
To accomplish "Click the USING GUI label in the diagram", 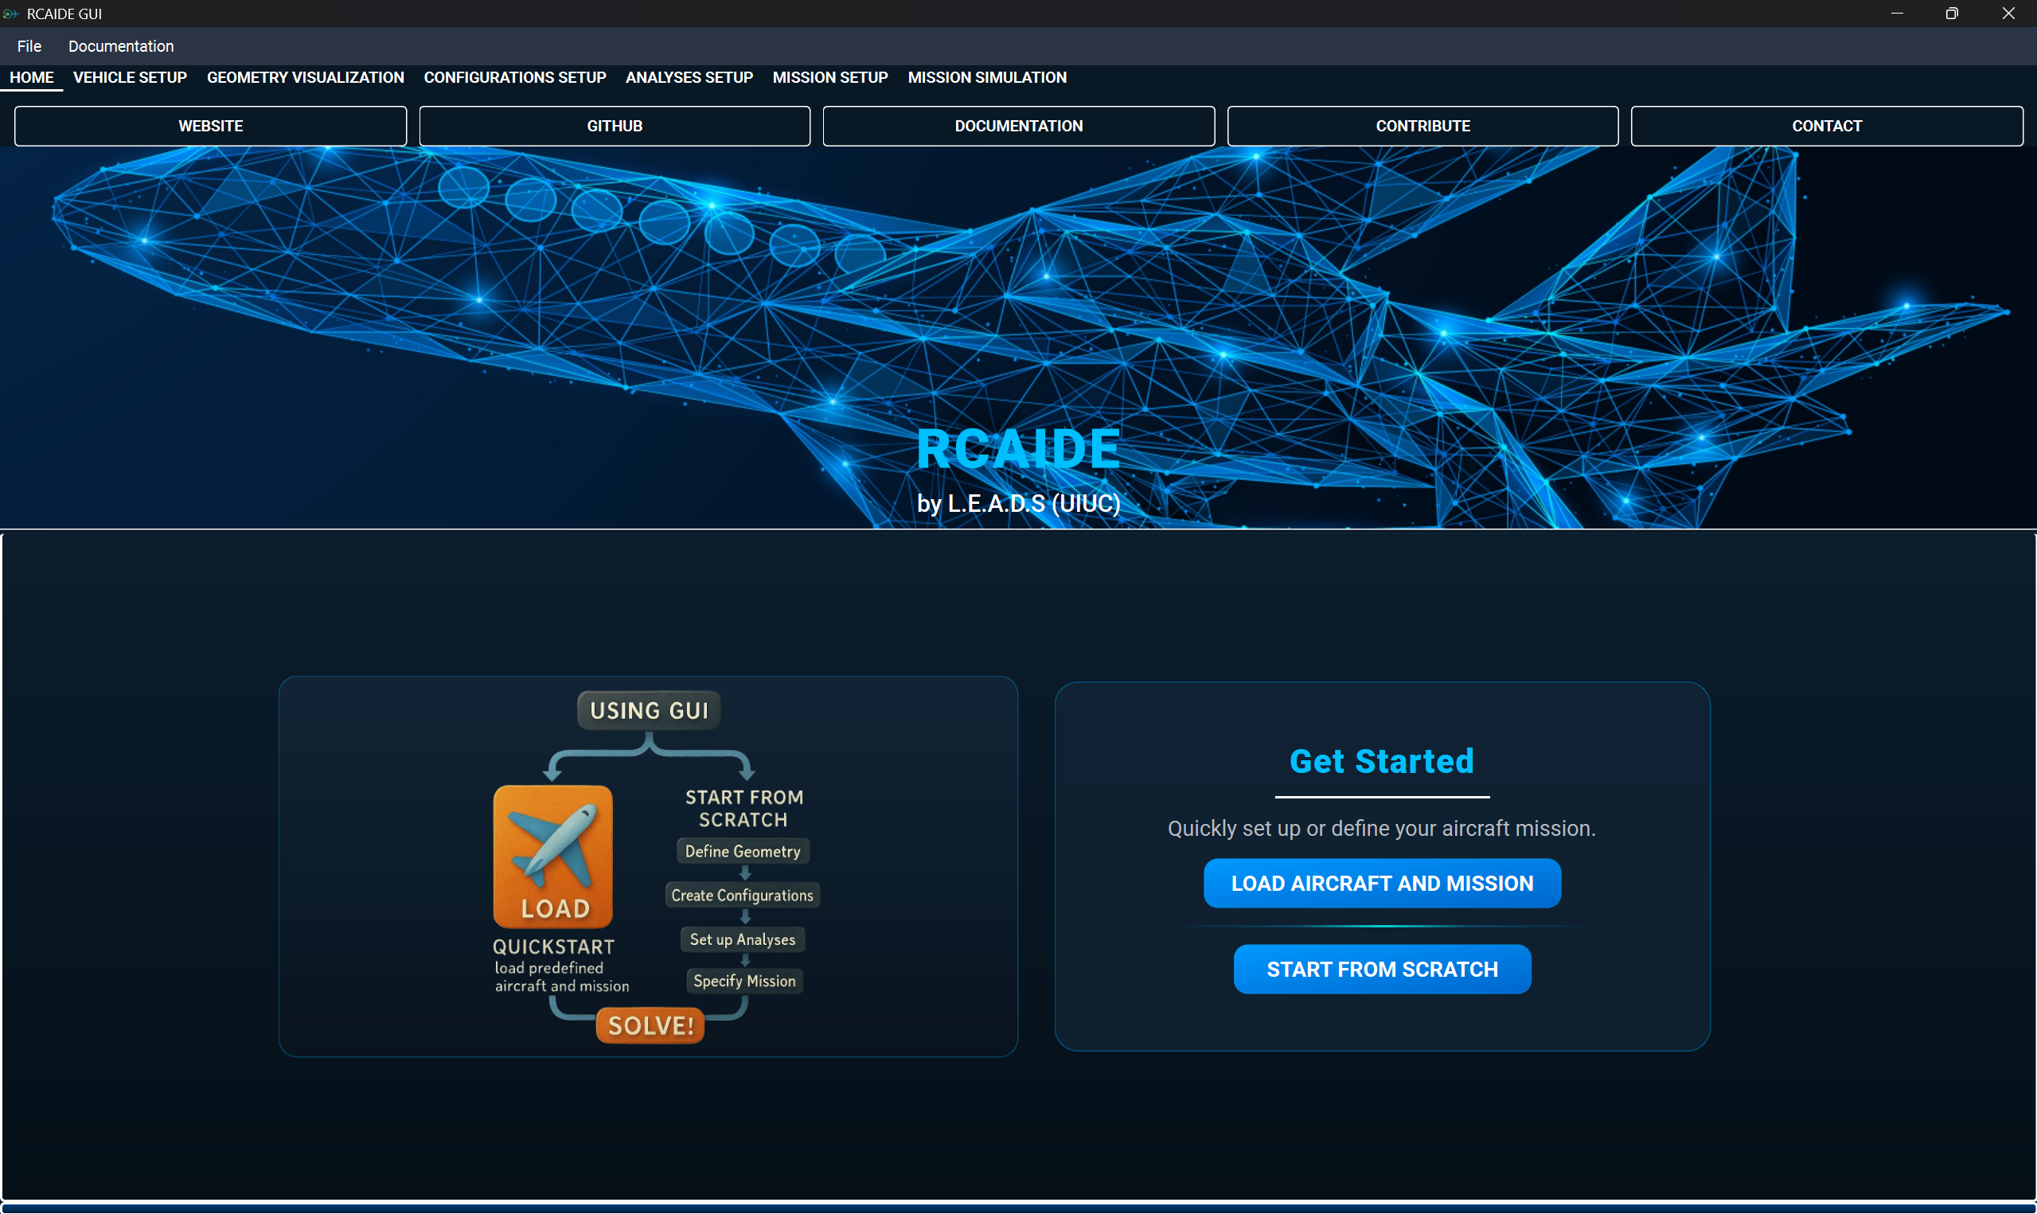I will click(650, 710).
